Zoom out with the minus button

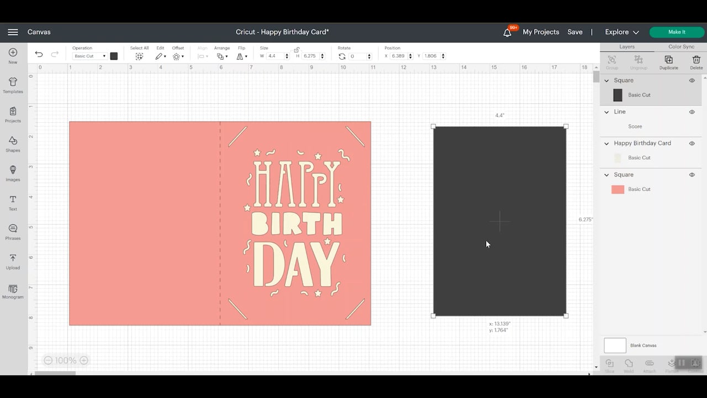(48, 360)
